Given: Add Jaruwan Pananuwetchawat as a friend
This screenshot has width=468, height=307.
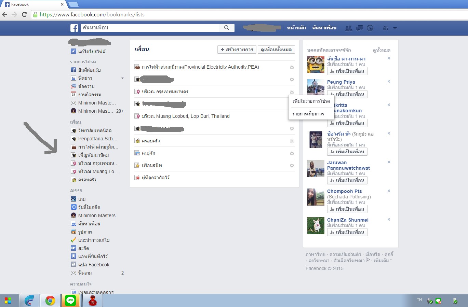Looking at the screenshot, I should click(347, 180).
